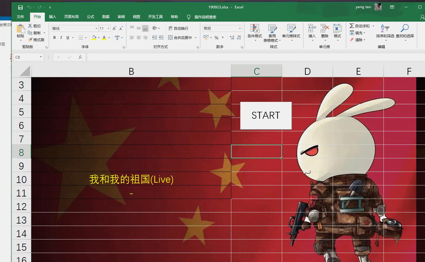Click the comma style icon

(x=223, y=38)
